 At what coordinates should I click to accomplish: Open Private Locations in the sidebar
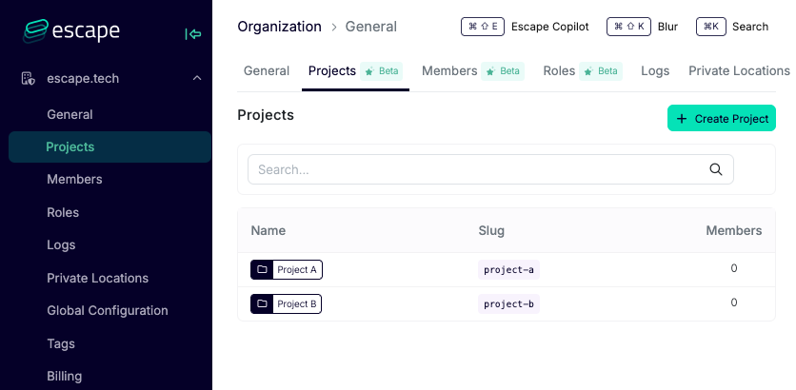pos(97,278)
